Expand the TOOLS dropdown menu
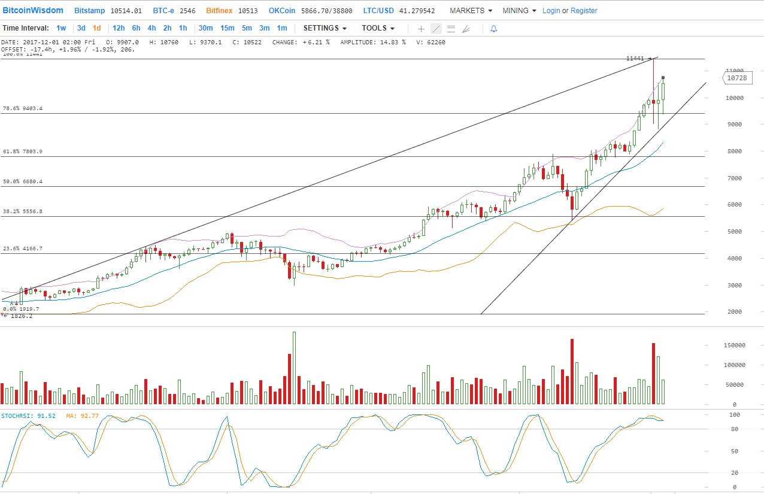764x494 pixels. 378,28
